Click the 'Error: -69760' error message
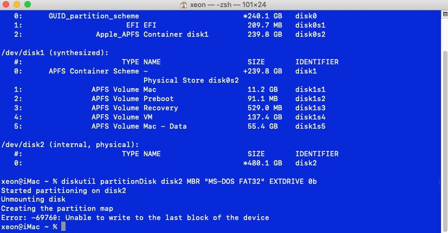448x233 pixels. (x=135, y=218)
